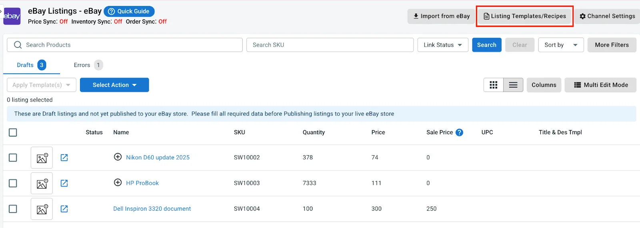
Task: Click SKU cell SW10004
Action: coord(247,208)
